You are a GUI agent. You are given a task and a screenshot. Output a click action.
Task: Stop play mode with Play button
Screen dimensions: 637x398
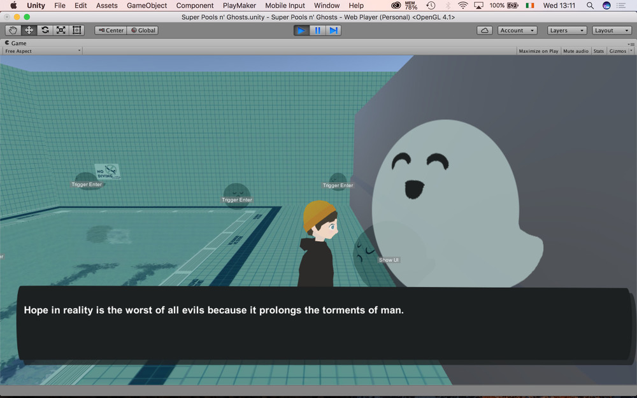point(301,30)
